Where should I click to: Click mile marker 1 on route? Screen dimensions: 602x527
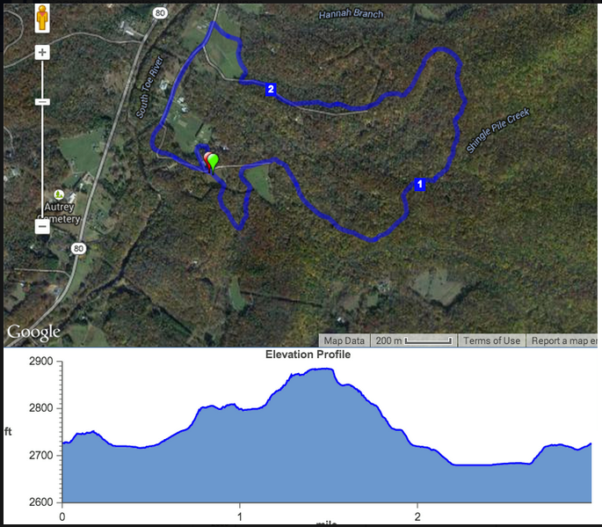click(419, 184)
